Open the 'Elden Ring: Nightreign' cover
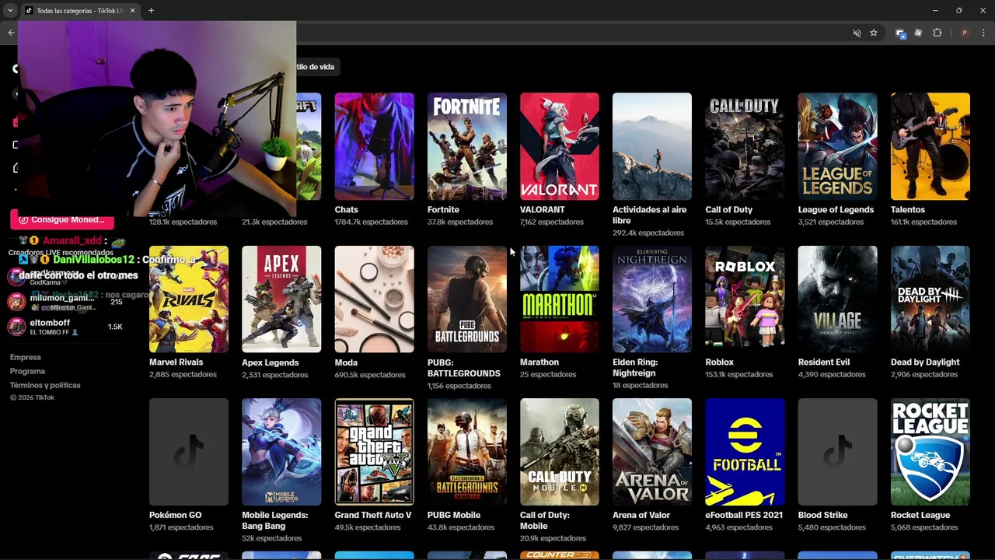Image resolution: width=995 pixels, height=560 pixels. tap(651, 299)
